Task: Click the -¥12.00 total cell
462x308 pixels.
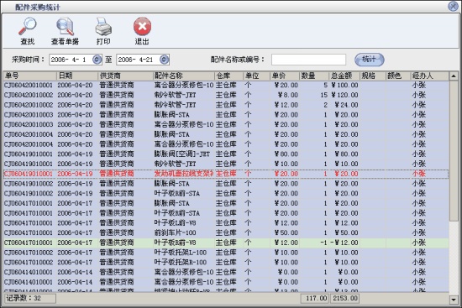Action: click(x=344, y=243)
